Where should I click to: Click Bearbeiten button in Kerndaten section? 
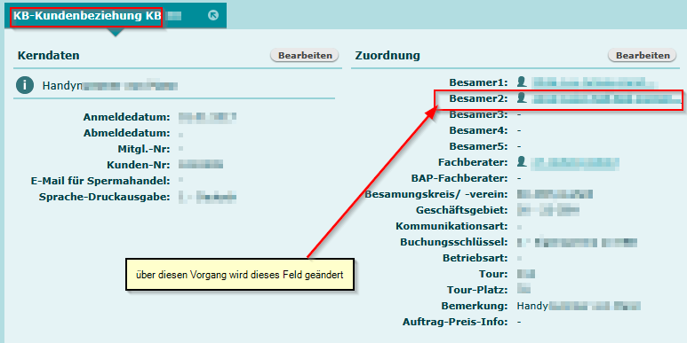tap(305, 56)
